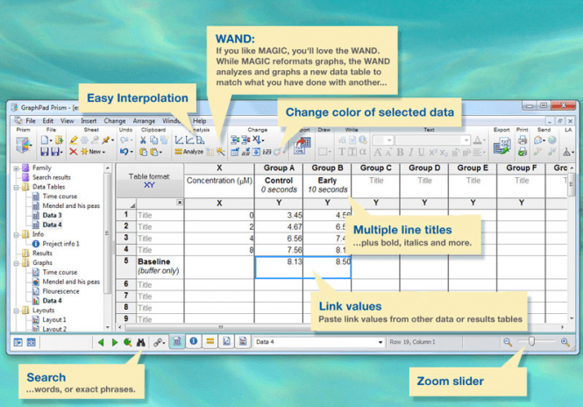Viewport: 583px width, 407px height.
Task: Click the Analyze button
Action: [x=189, y=152]
